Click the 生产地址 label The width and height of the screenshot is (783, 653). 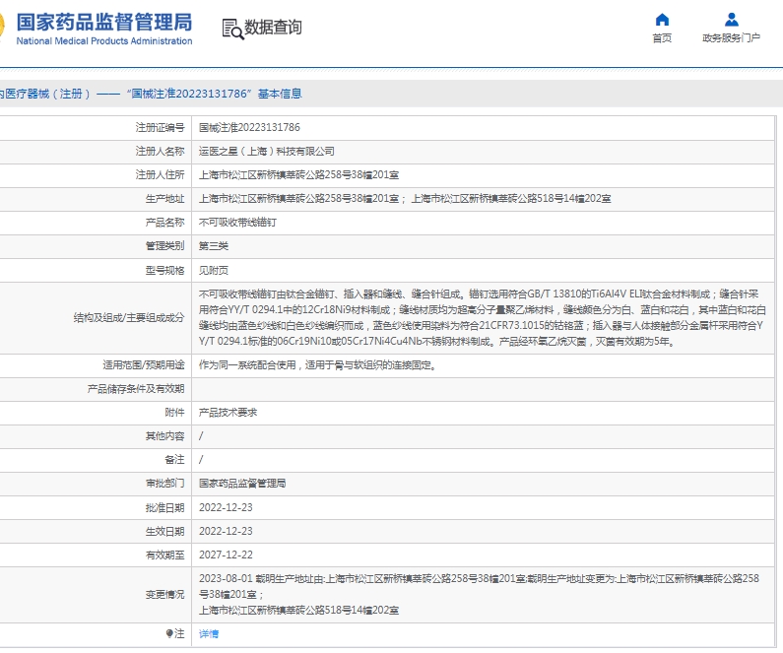pos(164,199)
